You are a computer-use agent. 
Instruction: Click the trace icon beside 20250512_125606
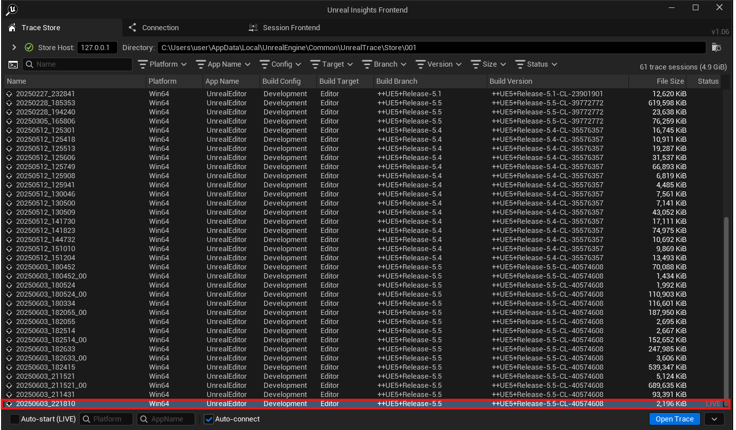click(9, 158)
